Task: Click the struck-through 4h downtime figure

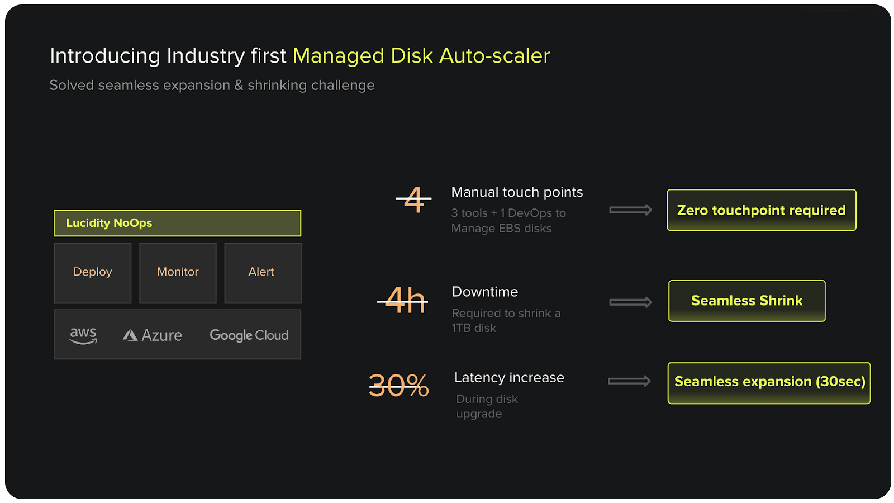Action: (403, 300)
